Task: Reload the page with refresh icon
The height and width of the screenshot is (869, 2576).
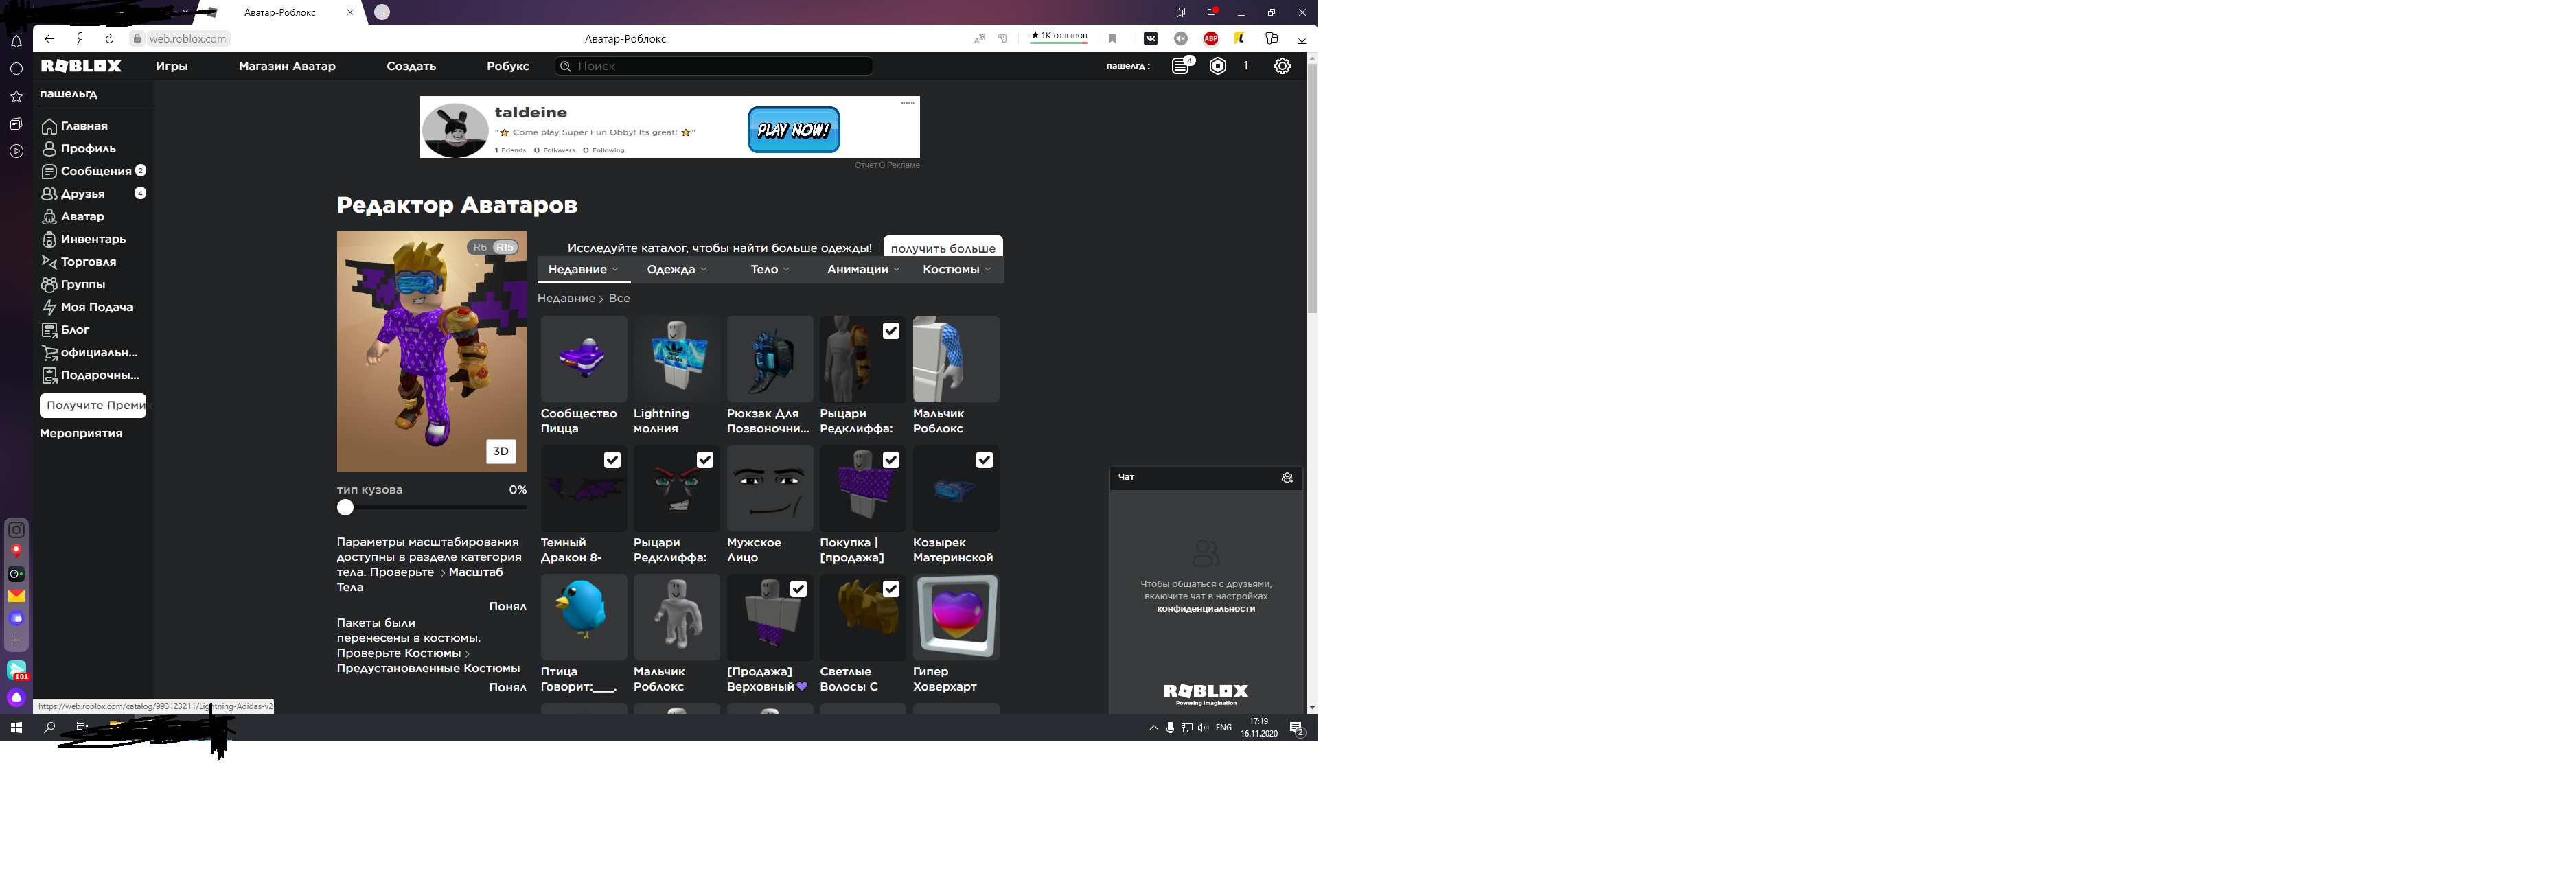Action: [109, 39]
